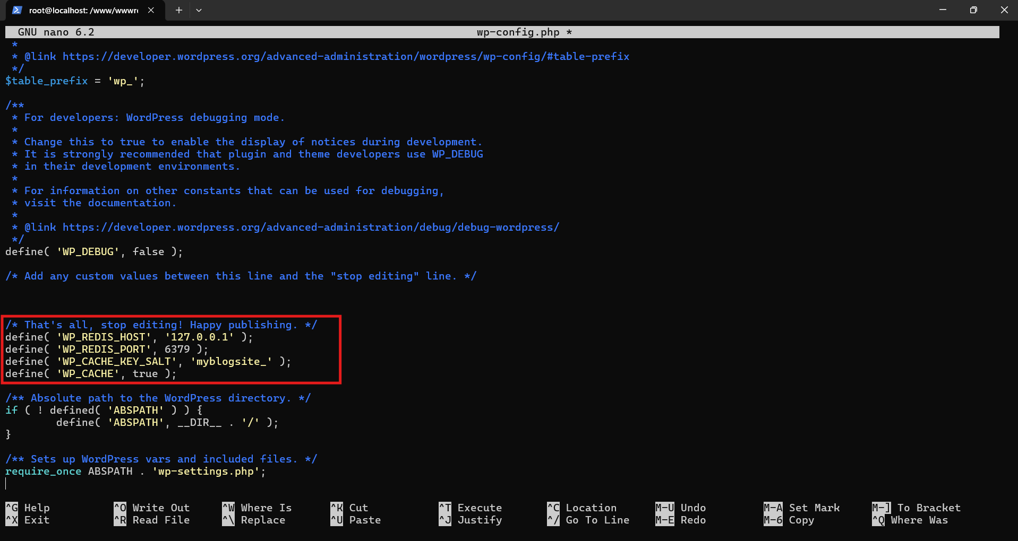Image resolution: width=1018 pixels, height=541 pixels.
Task: Open the WP_DEBUG documentation link
Action: tap(311, 227)
